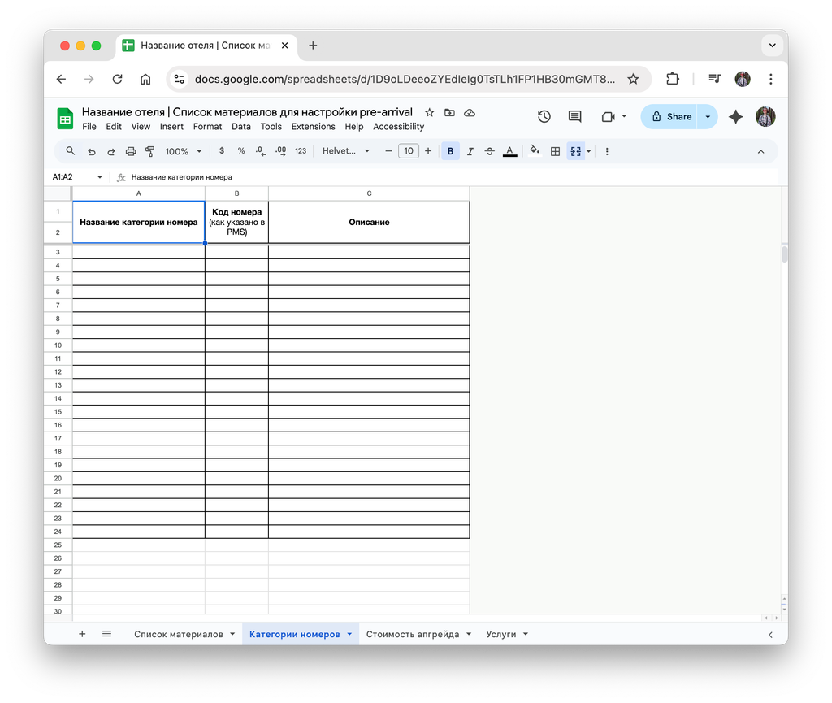Viewport: 832px width, 703px height.
Task: Decrease decimal places icon
Action: 261,151
